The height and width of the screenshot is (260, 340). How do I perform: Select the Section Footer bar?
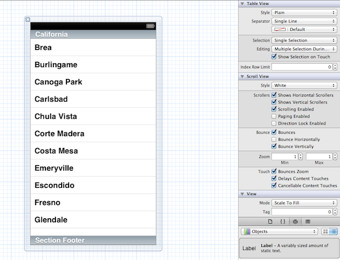point(93,240)
